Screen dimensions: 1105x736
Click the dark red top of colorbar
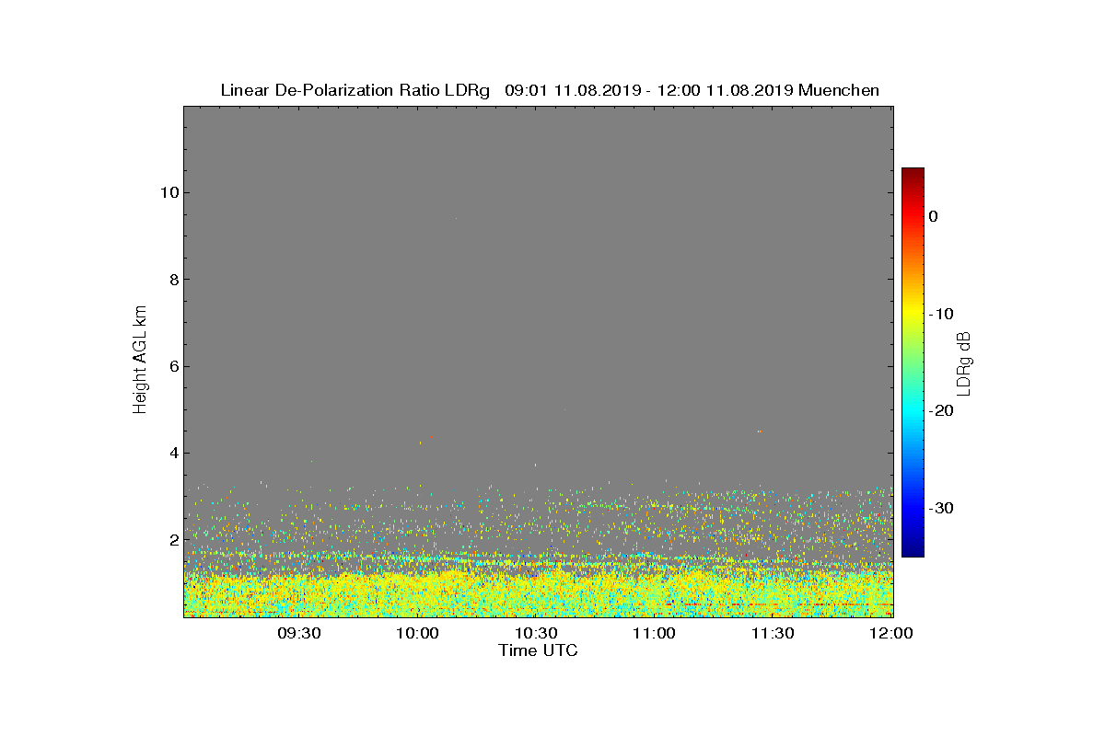(x=913, y=173)
